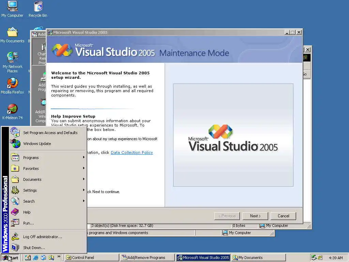The height and width of the screenshot is (262, 349).
Task: Click the Visual Studio 2005 splash image
Action: [233, 135]
